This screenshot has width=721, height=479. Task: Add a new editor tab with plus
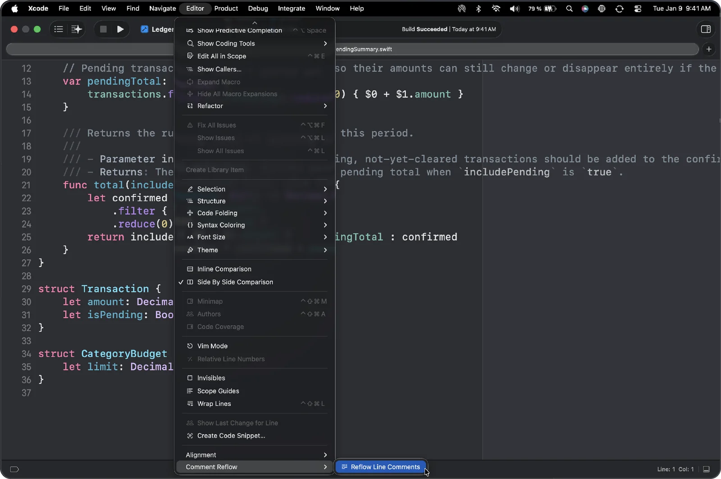709,49
